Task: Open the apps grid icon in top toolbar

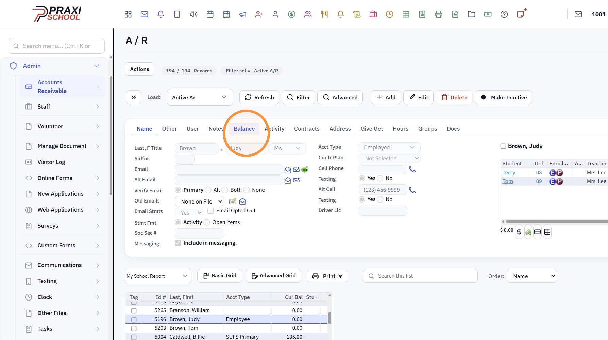Action: pyautogui.click(x=128, y=14)
